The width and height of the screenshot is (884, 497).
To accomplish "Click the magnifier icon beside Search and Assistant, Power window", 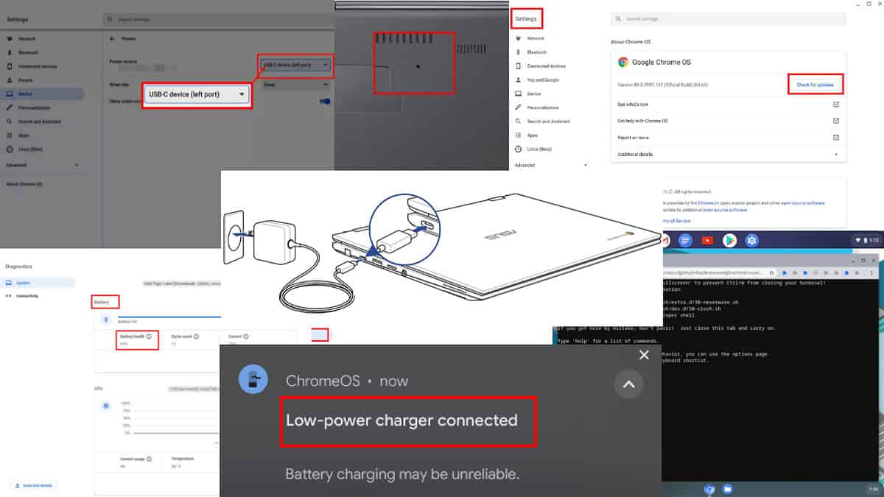I will [10, 121].
